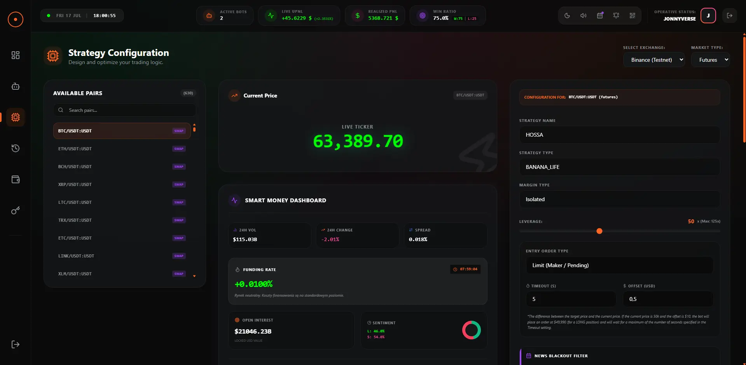Click the sentiment donut chart
Image resolution: width=746 pixels, height=365 pixels.
471,330
